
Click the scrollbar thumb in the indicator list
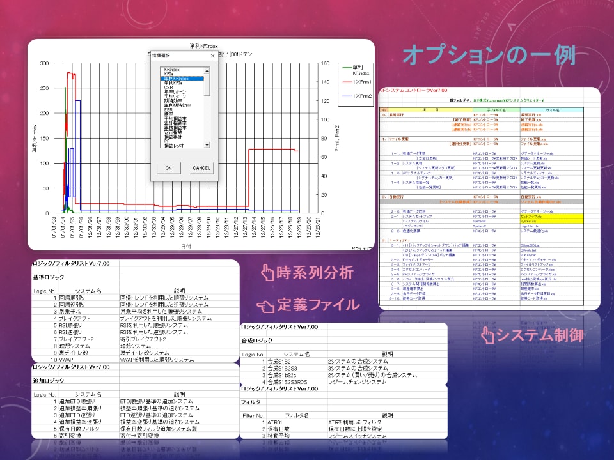(207, 84)
